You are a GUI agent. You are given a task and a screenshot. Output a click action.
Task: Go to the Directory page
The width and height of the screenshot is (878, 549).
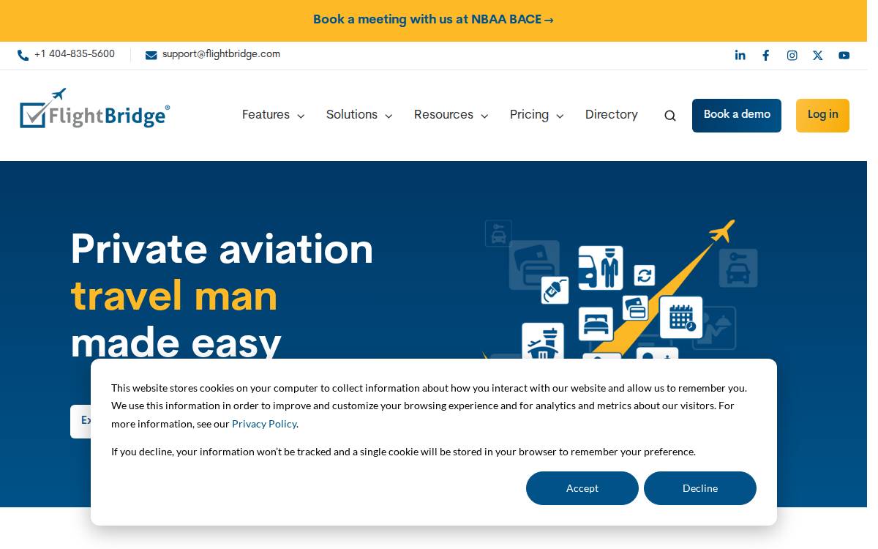(x=612, y=115)
